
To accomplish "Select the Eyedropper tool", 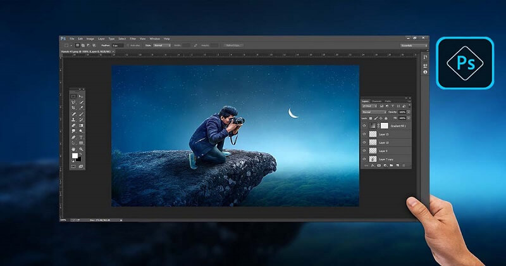I will tap(81, 108).
